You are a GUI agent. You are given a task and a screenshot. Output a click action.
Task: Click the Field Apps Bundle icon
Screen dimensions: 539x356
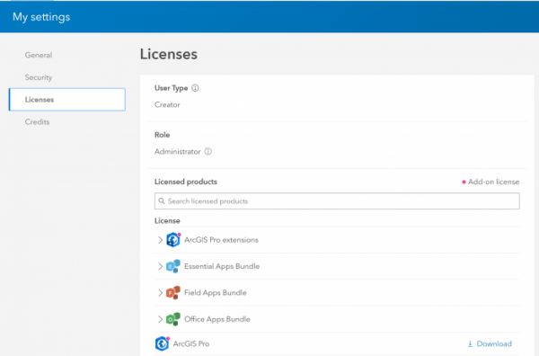pyautogui.click(x=173, y=293)
